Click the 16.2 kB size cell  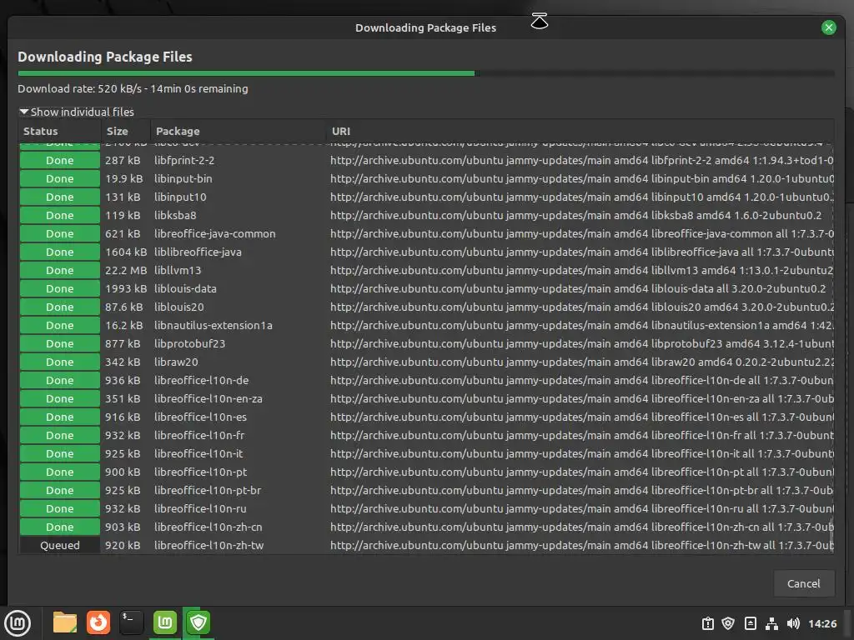click(x=124, y=326)
